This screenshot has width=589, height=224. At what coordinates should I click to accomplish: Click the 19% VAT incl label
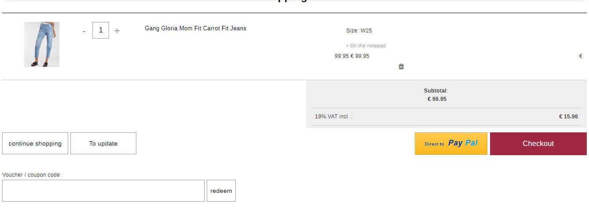333,117
